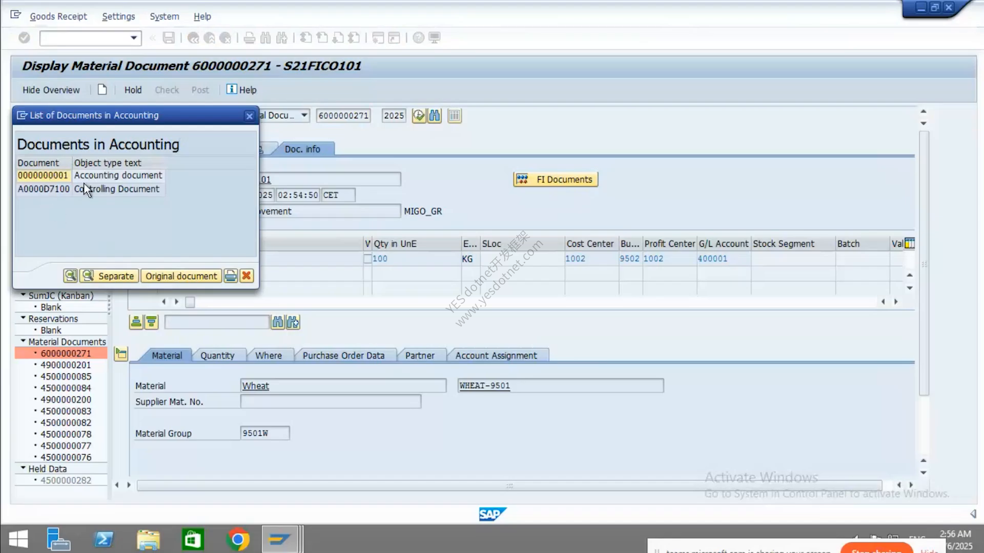Image resolution: width=984 pixels, height=553 pixels.
Task: Click the print icon in Documents in Accounting dialog
Action: pos(231,276)
